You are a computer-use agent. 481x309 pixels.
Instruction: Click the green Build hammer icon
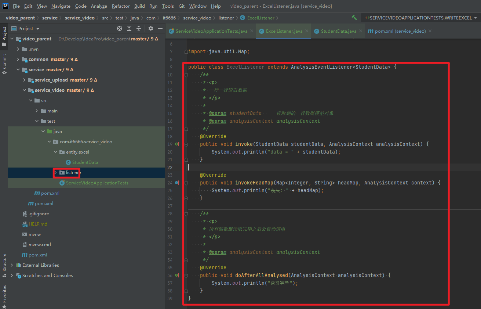click(x=354, y=18)
